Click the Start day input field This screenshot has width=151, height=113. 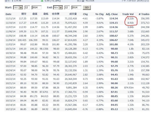pyautogui.click(x=27, y=8)
